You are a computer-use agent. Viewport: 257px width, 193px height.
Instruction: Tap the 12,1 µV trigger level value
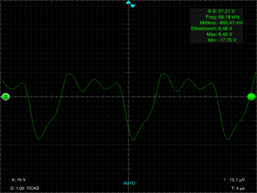tap(237, 180)
